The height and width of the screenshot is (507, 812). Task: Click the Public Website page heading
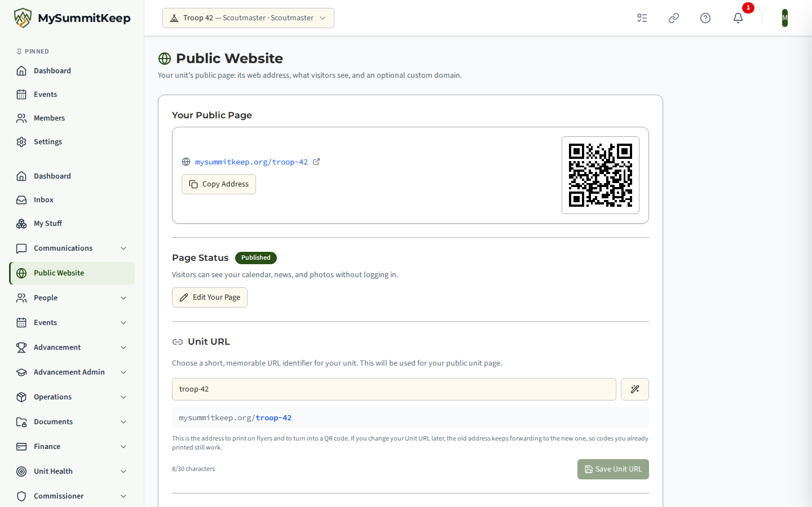pyautogui.click(x=230, y=59)
